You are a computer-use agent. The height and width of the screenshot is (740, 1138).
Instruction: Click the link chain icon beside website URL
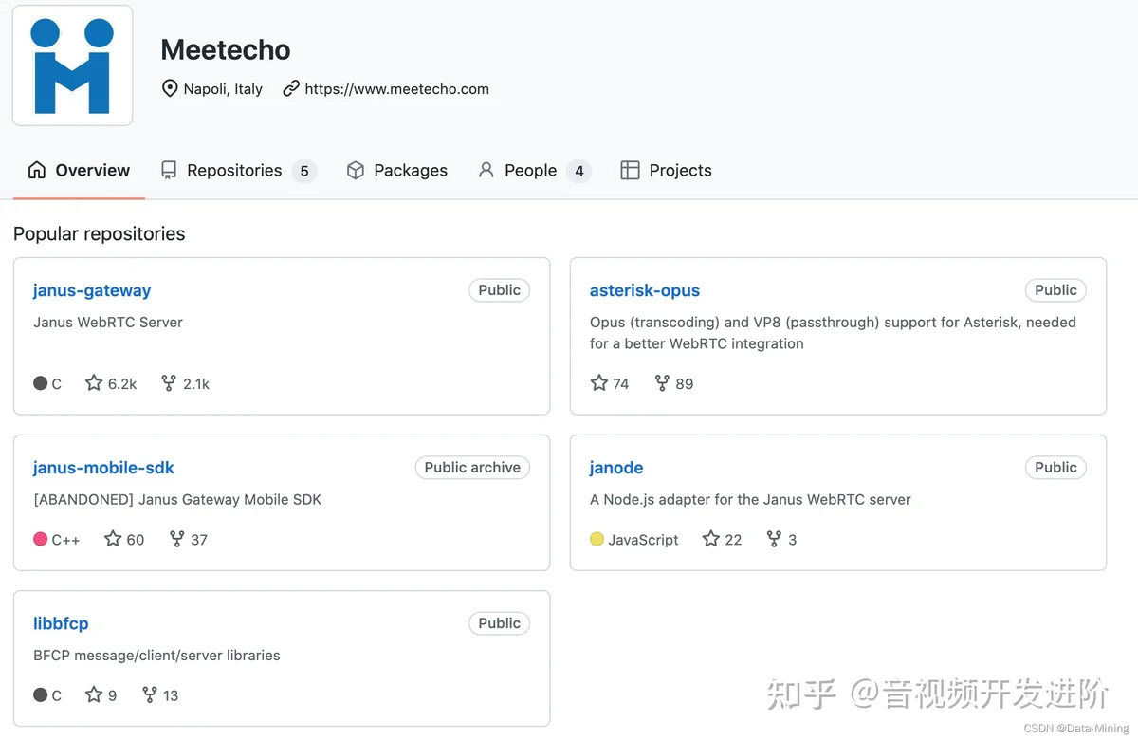tap(291, 89)
